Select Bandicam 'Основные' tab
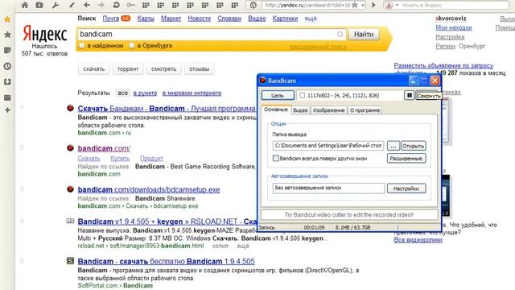The height and width of the screenshot is (290, 515). (276, 110)
